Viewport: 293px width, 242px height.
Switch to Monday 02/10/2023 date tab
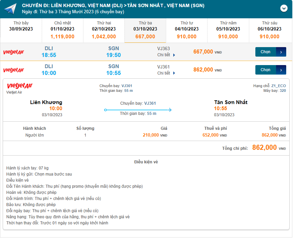point(104,30)
